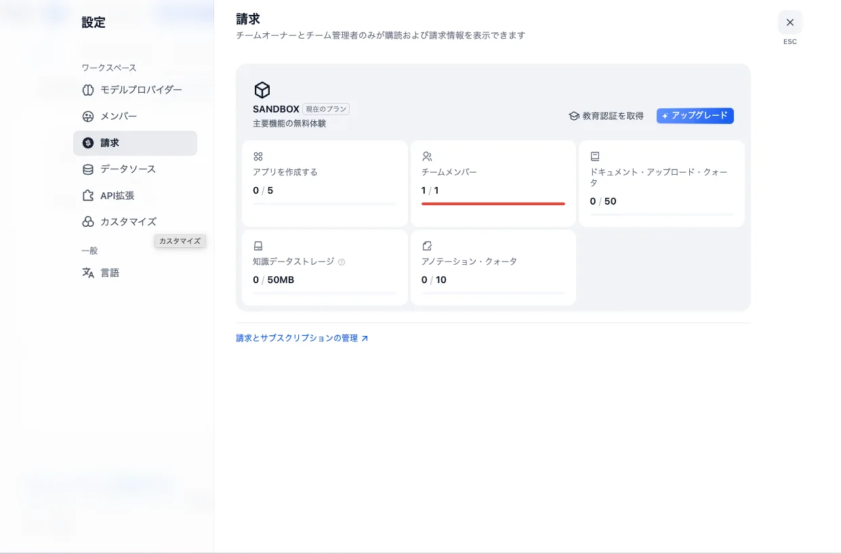
Task: Open メンバー settings page
Action: [135, 116]
